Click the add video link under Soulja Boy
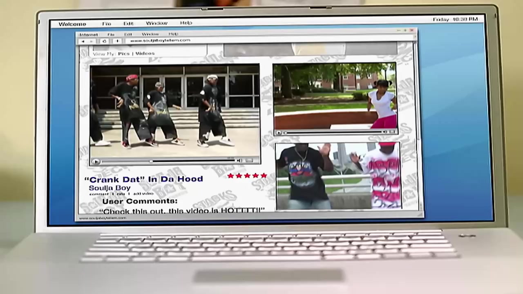The height and width of the screenshot is (294, 523). [x=143, y=194]
